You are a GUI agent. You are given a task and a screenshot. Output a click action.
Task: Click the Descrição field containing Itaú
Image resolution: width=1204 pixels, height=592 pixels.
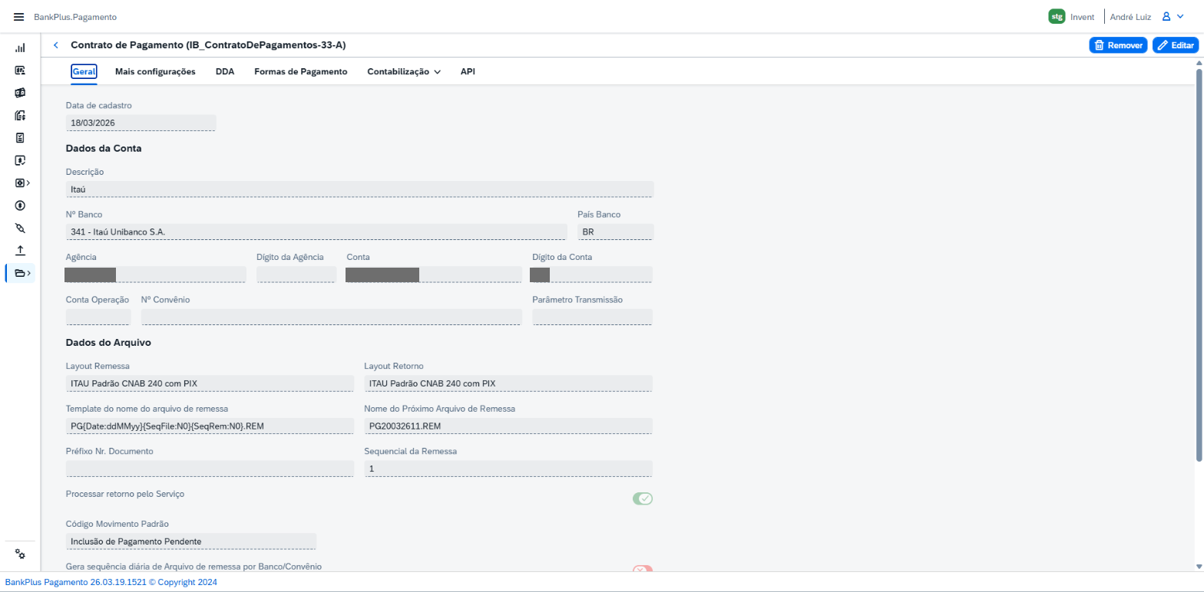[359, 189]
